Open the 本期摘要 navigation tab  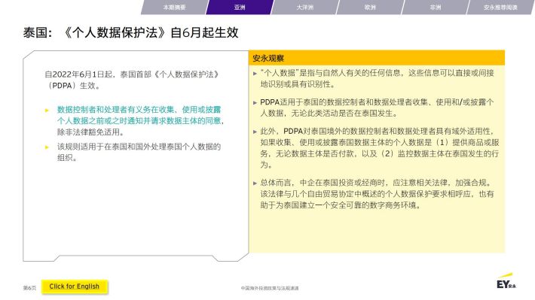click(x=174, y=8)
